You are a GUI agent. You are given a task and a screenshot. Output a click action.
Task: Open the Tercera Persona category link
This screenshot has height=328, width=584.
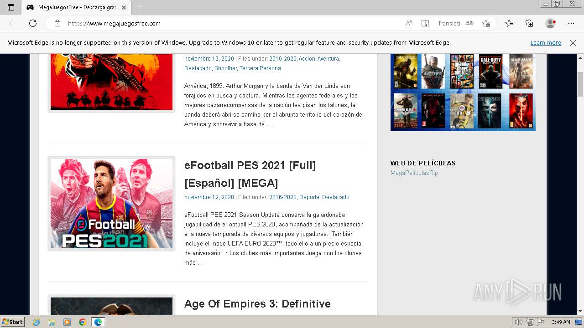click(x=260, y=68)
